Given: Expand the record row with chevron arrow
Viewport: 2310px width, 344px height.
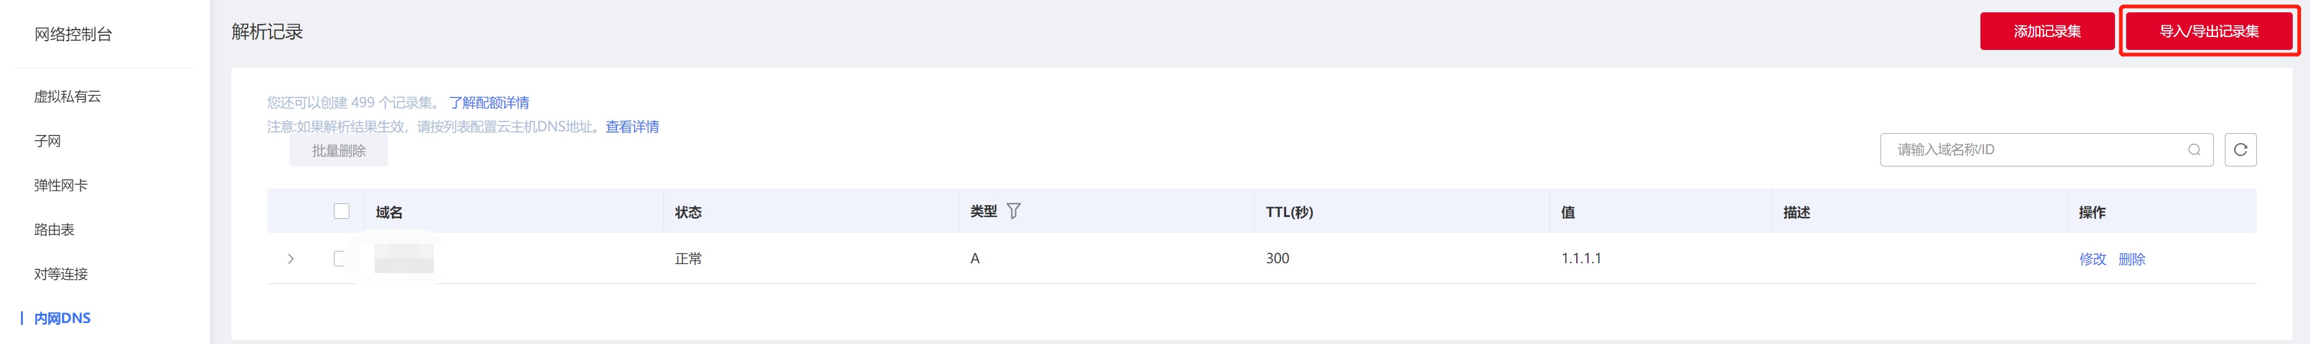Looking at the screenshot, I should coord(291,259).
